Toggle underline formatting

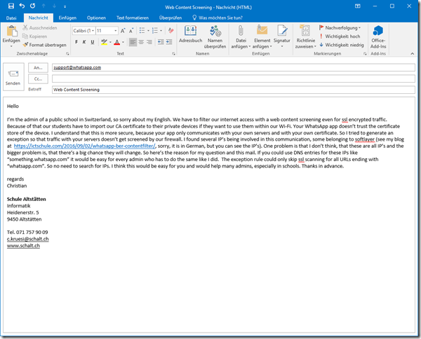(91, 42)
